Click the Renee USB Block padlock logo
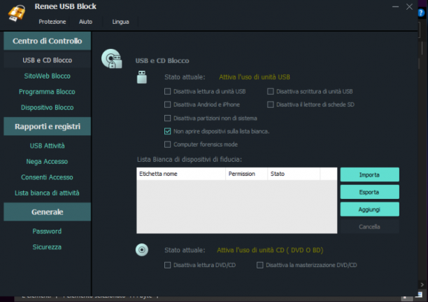428x302 pixels. coord(17,13)
